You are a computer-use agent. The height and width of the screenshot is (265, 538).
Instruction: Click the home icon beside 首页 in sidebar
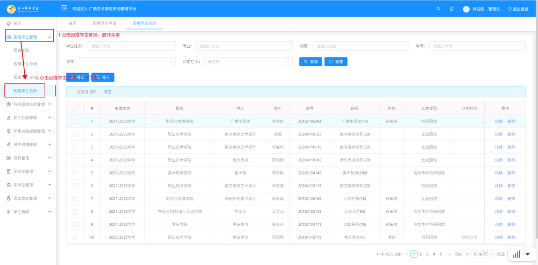pos(9,24)
